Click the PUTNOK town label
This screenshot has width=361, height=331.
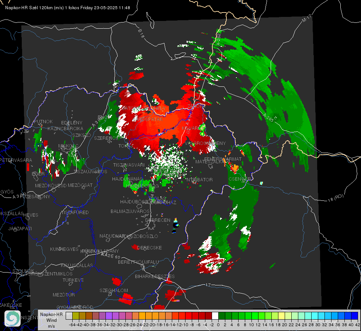(43, 121)
